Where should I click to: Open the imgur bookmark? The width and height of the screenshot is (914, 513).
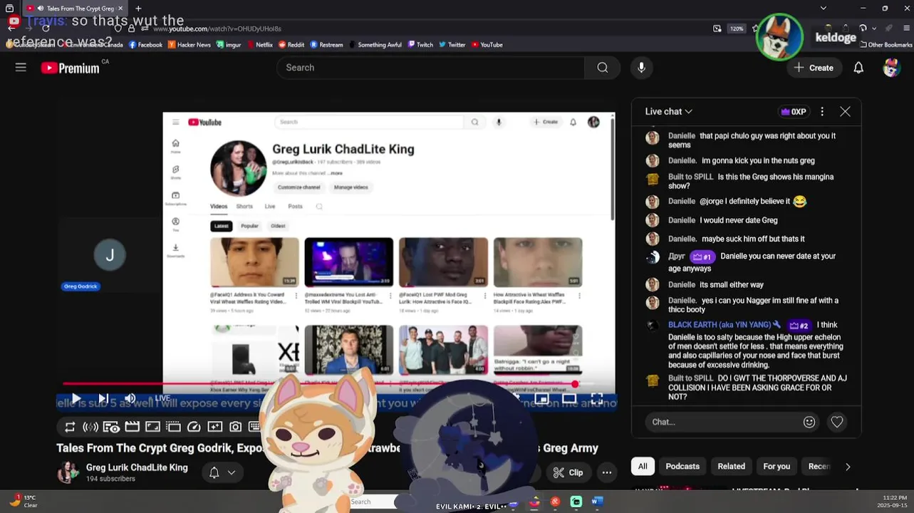[x=229, y=45]
